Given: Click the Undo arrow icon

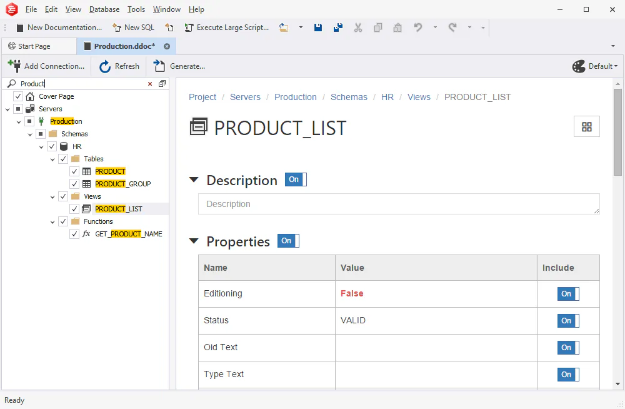Looking at the screenshot, I should tap(417, 28).
